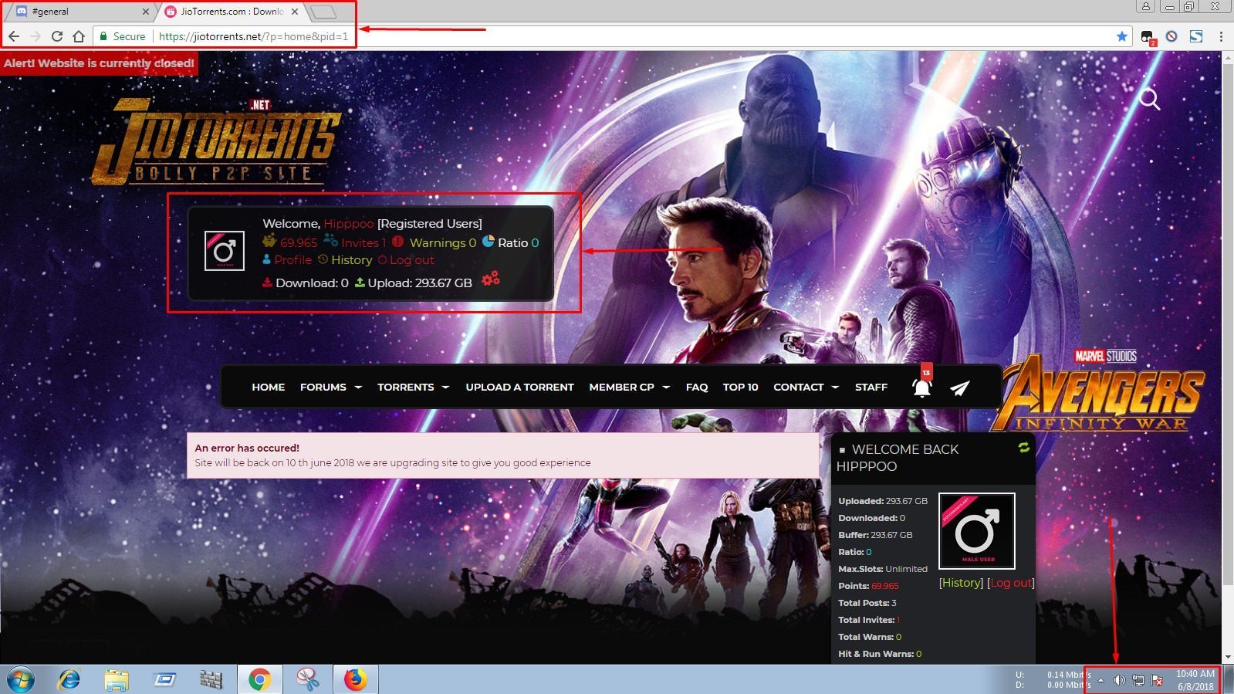1234x694 pixels.
Task: Click the Chrome profile person icon
Action: point(1146,6)
